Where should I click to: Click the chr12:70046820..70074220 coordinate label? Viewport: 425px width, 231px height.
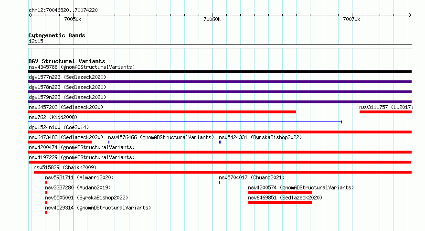tap(63, 10)
